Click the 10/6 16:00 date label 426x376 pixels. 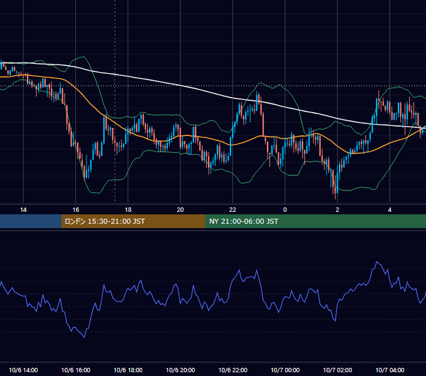(76, 370)
